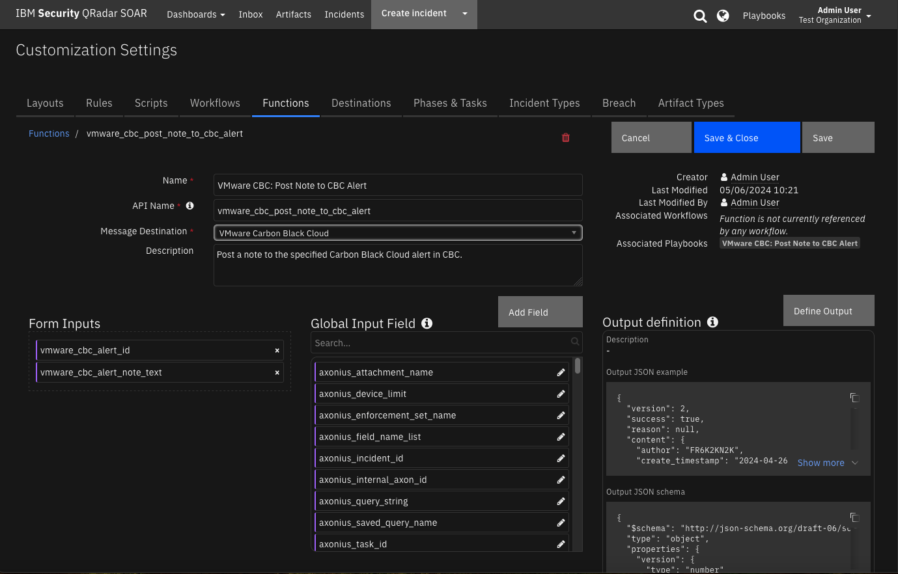898x574 pixels.
Task: Click the Add Field button
Action: [x=540, y=312]
